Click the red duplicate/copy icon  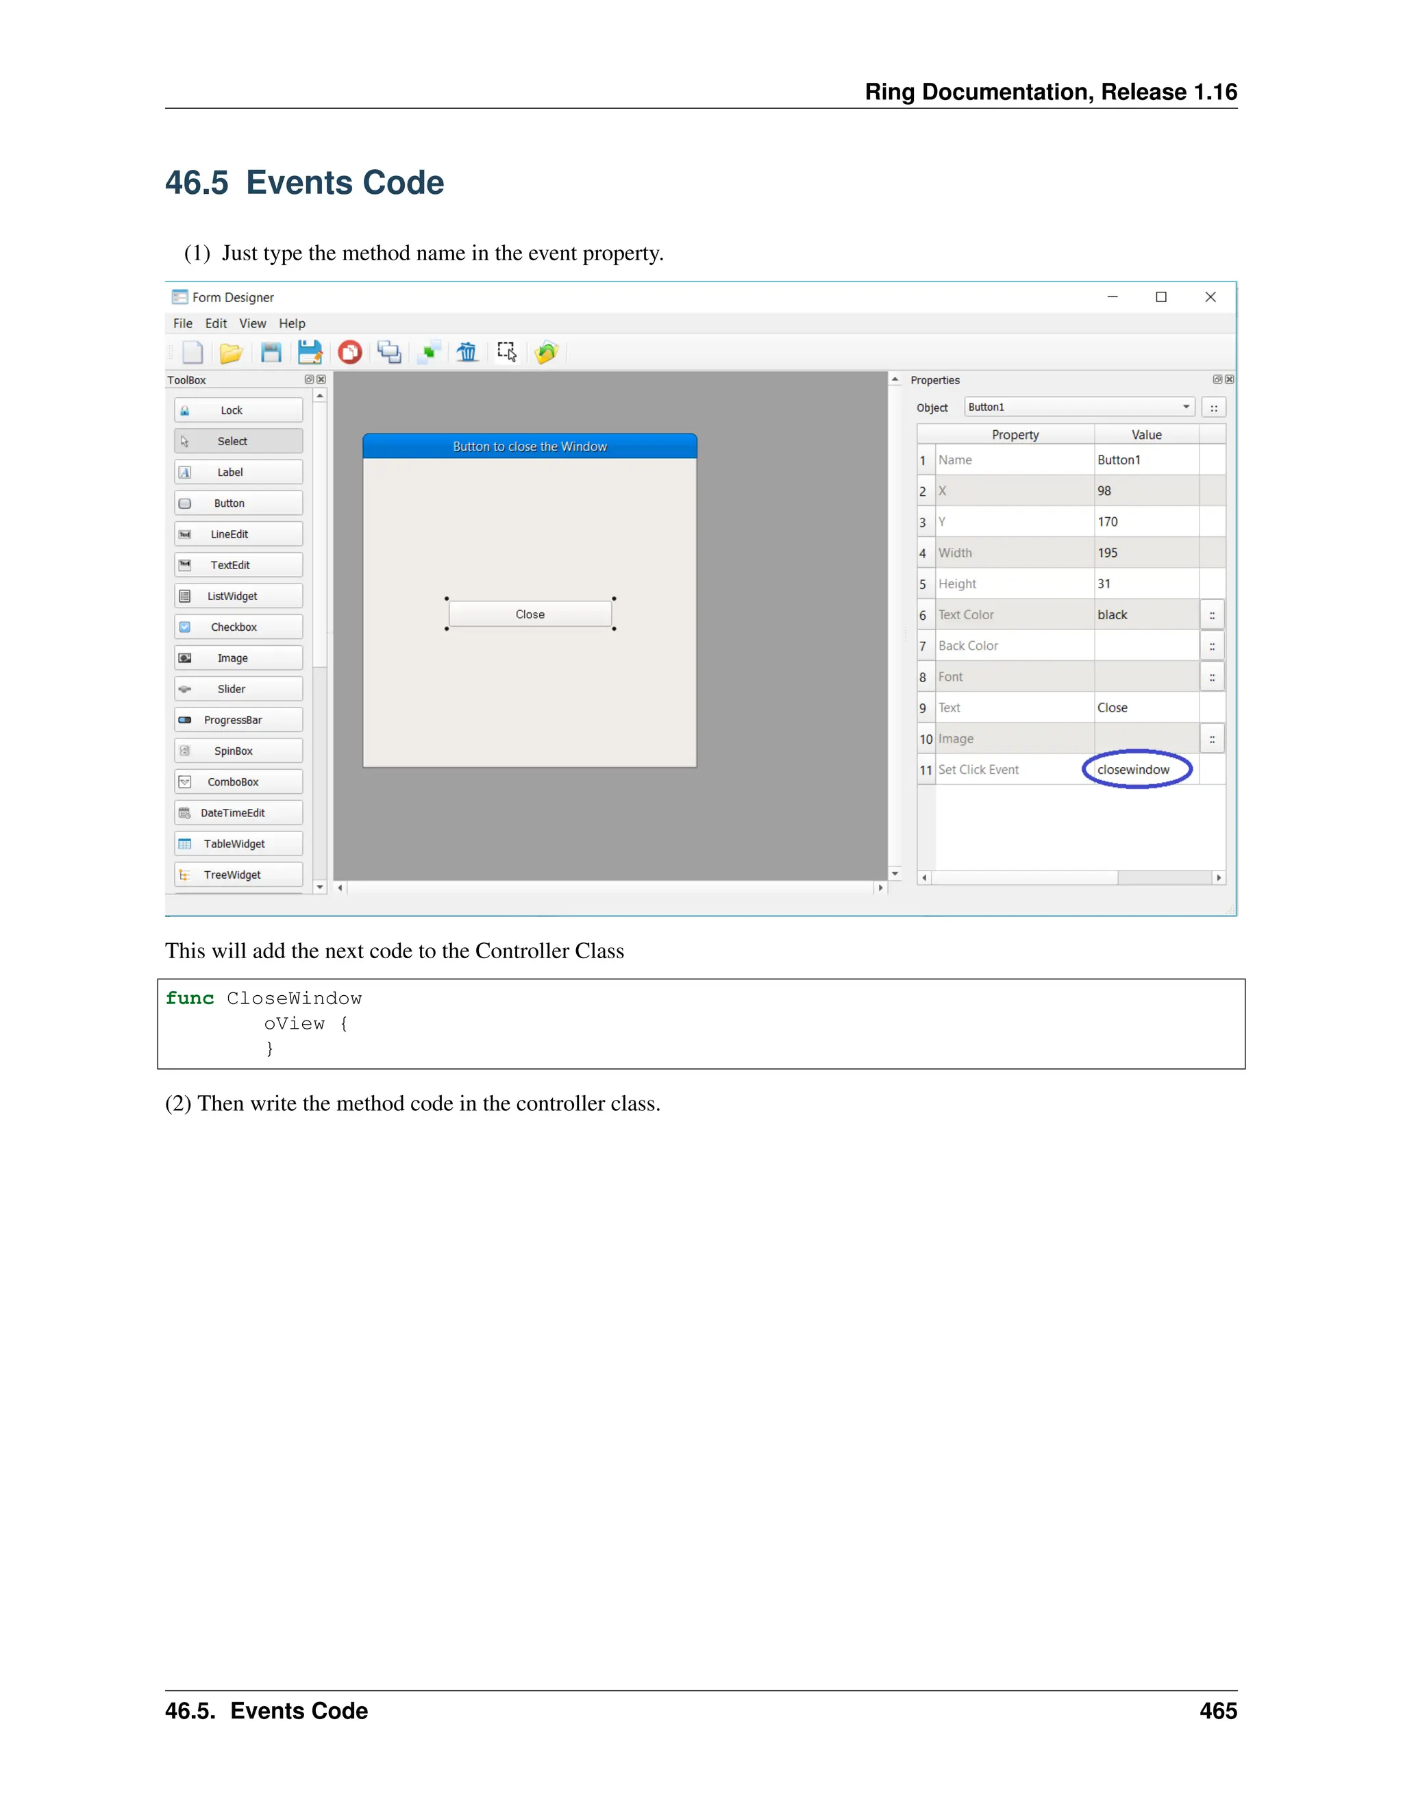click(350, 352)
